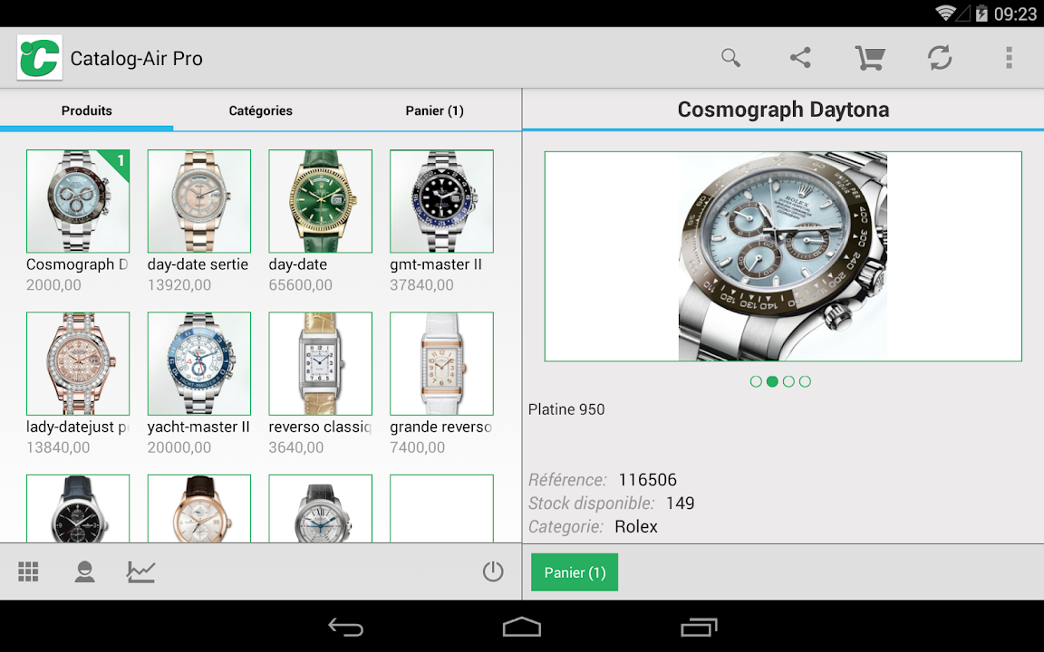Switch to the Panier (1) tab
Viewport: 1044px width, 652px height.
[434, 110]
